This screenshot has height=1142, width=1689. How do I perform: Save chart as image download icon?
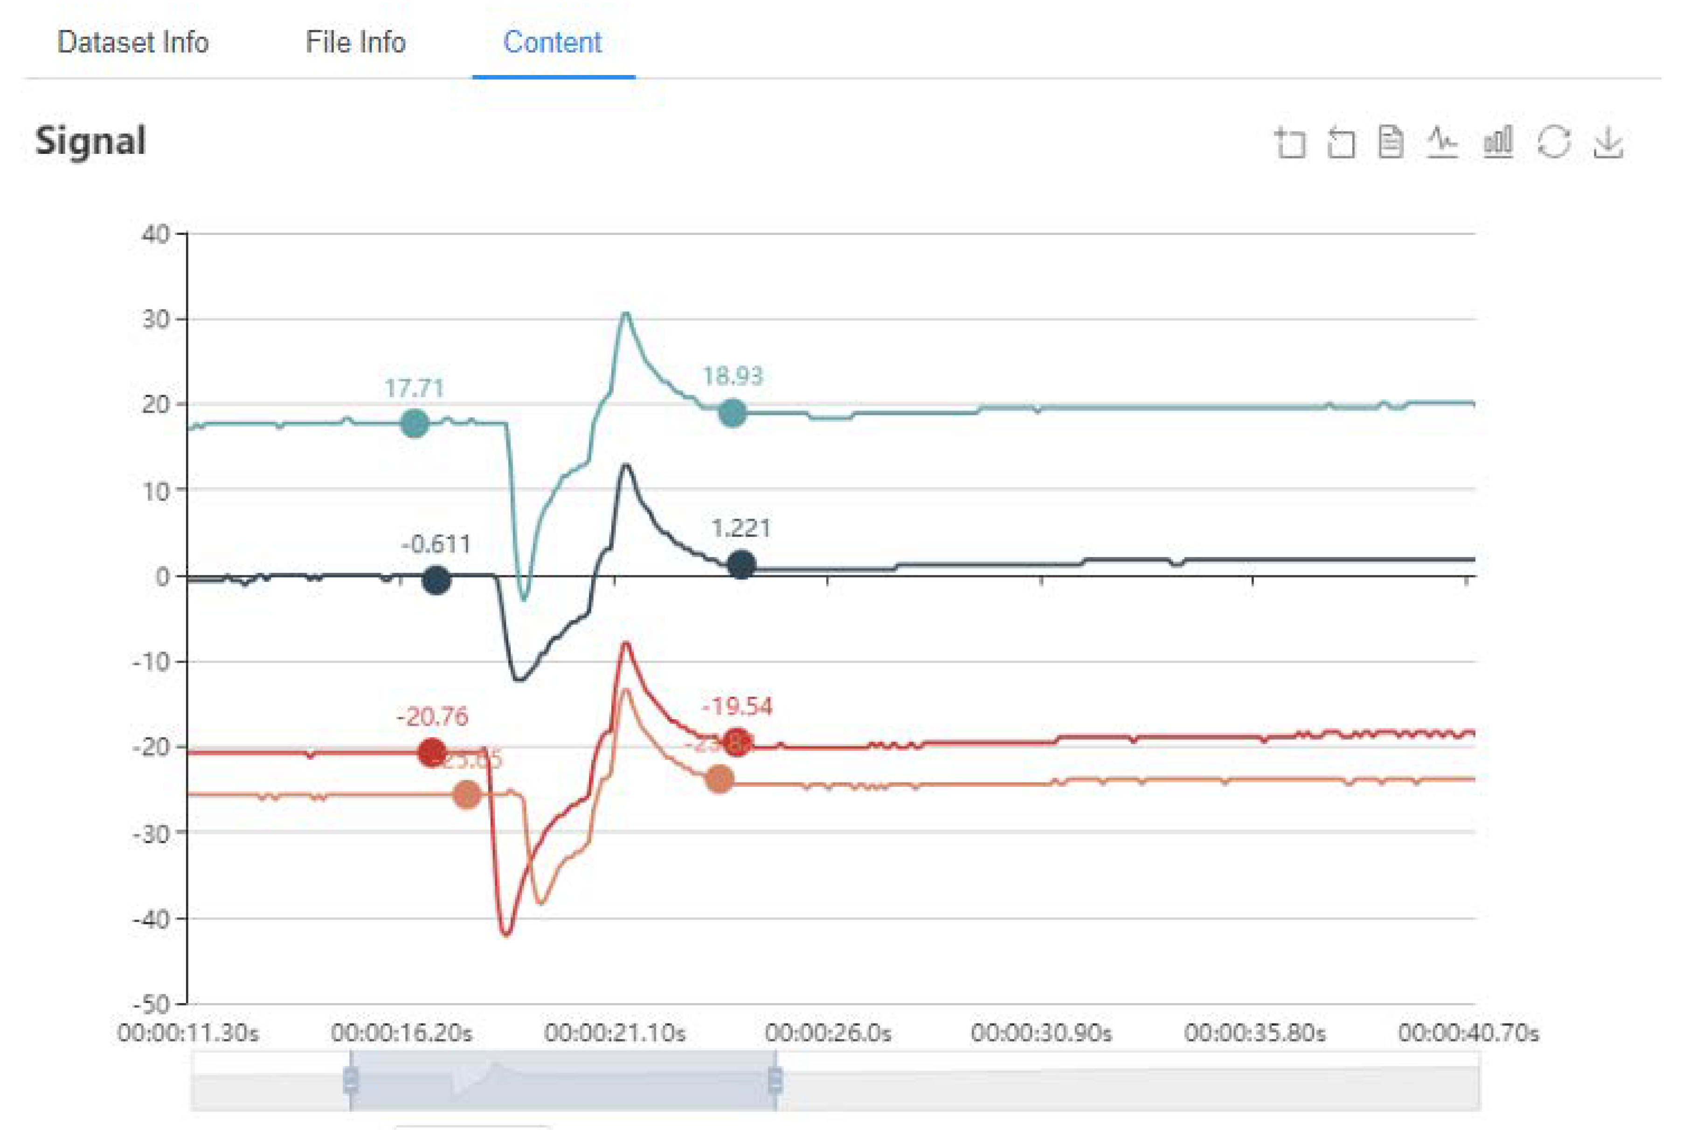tap(1608, 142)
